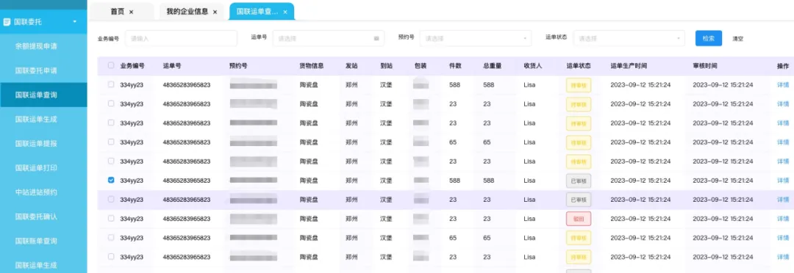Screen dimensions: 794x273
Task: Click the 驳回 status badge
Action: [x=579, y=219]
